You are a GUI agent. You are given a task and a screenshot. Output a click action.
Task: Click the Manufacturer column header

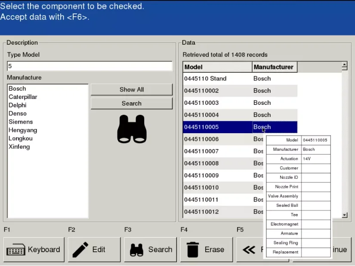pyautogui.click(x=275, y=67)
